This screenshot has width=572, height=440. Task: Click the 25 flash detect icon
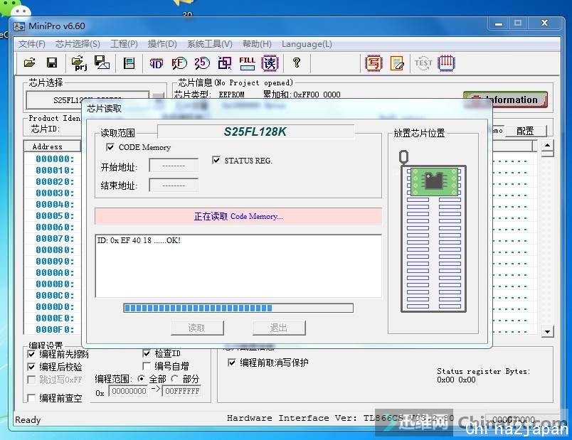(x=202, y=63)
